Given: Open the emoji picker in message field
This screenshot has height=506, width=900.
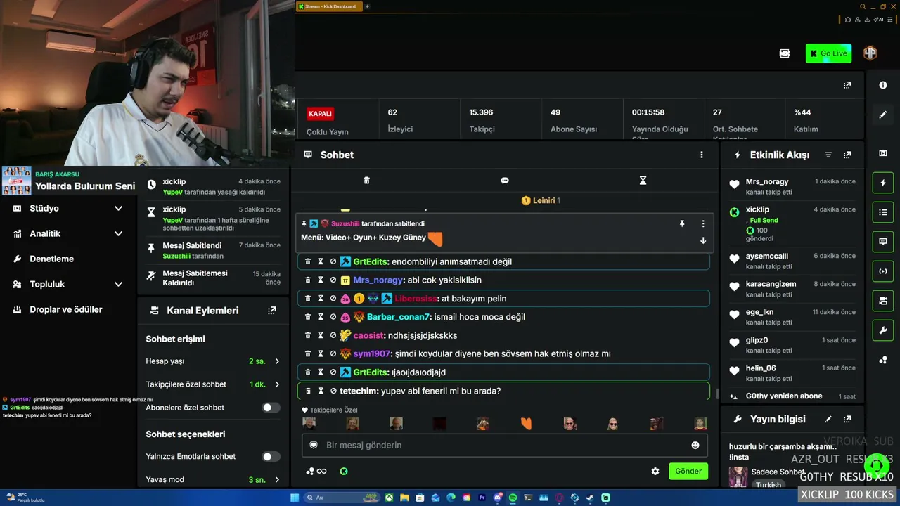Looking at the screenshot, I should [695, 445].
